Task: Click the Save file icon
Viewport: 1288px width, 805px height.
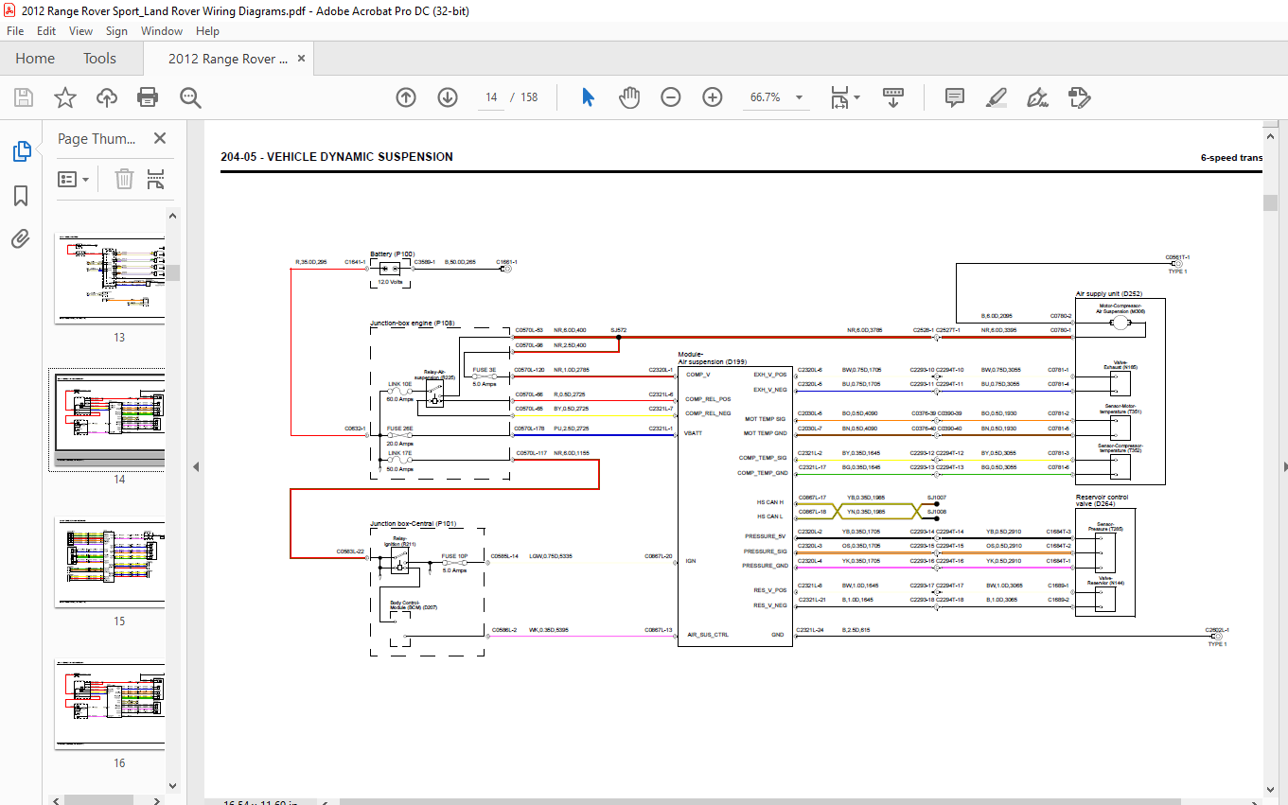Action: click(24, 97)
